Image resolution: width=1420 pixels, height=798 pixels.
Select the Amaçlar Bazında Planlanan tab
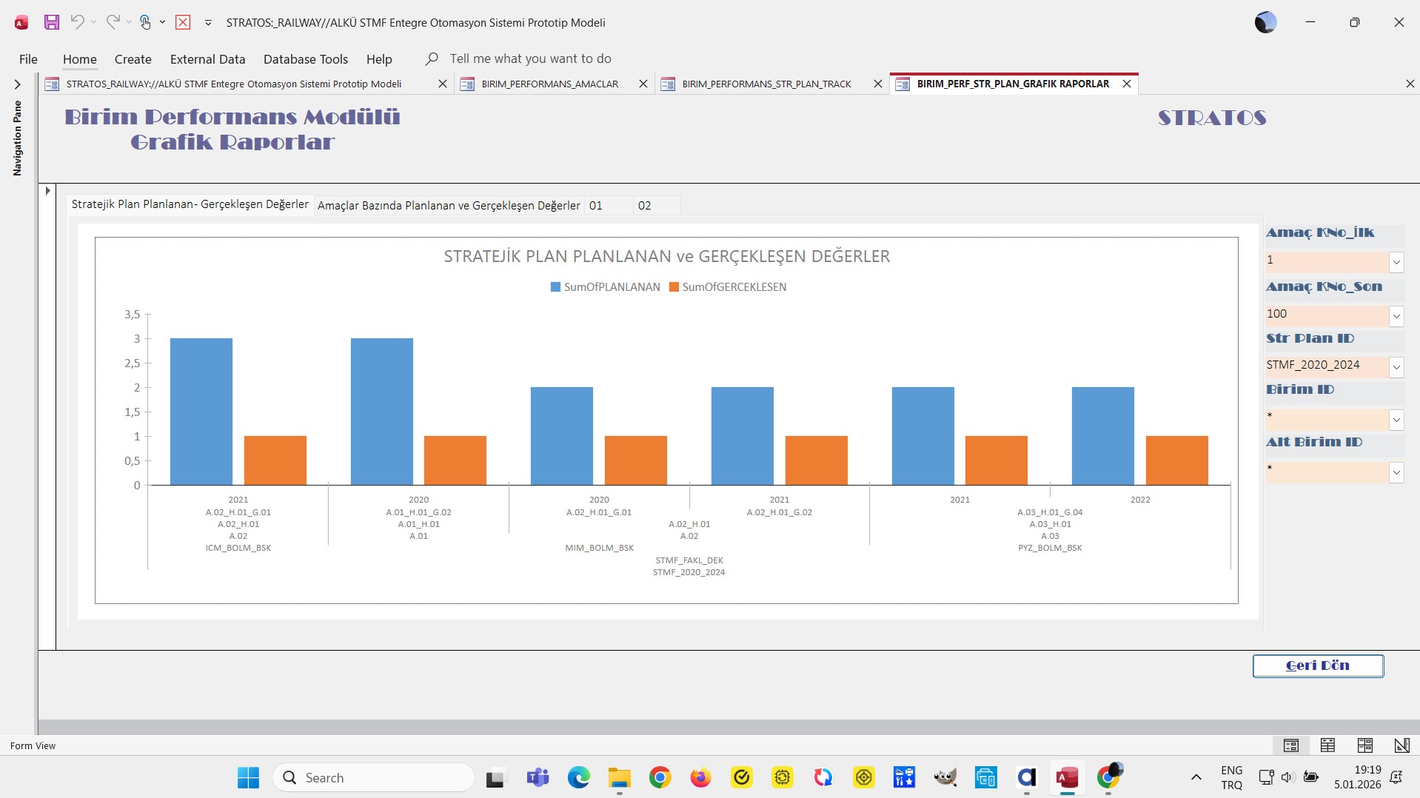point(448,206)
